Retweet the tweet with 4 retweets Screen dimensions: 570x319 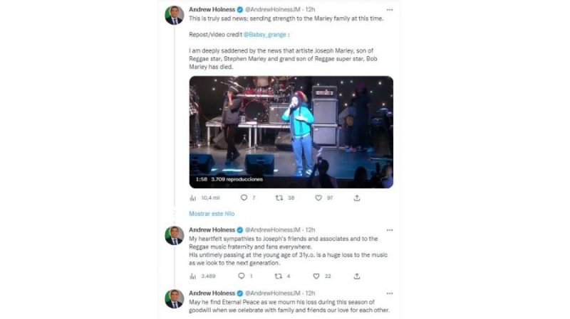coord(279,276)
